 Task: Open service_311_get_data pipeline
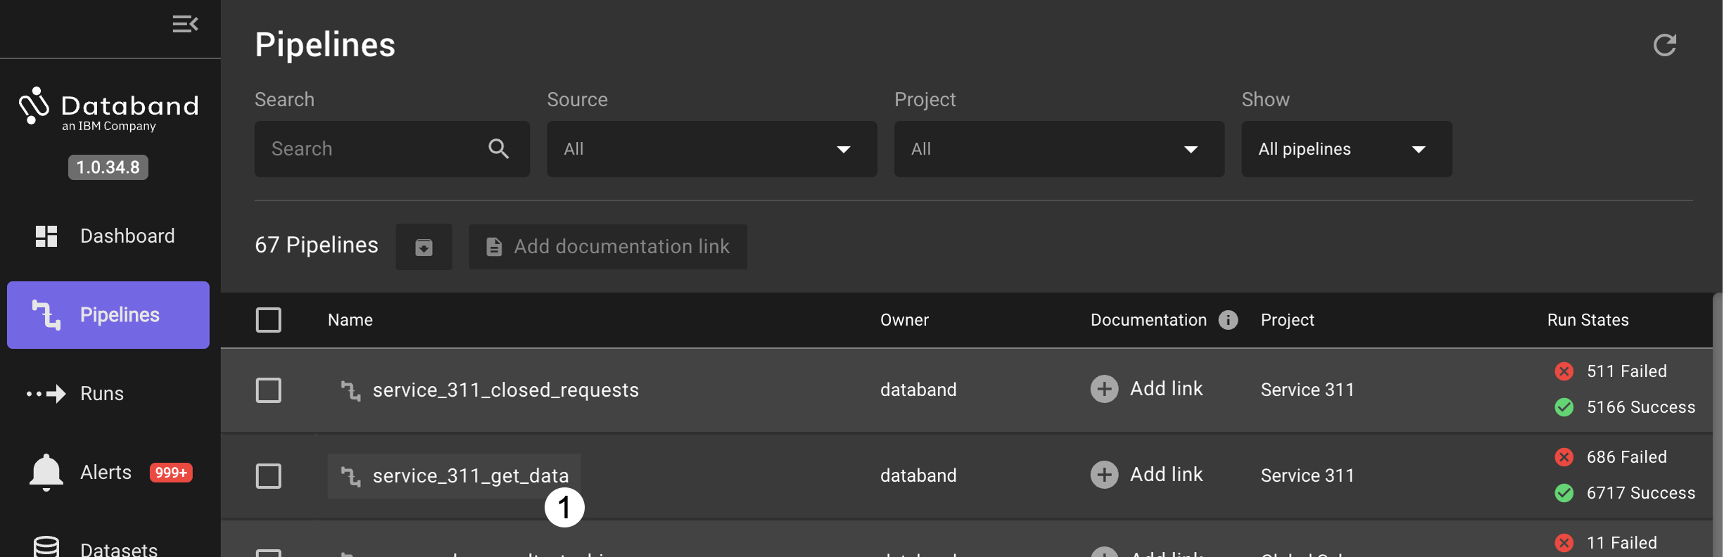coord(470,476)
